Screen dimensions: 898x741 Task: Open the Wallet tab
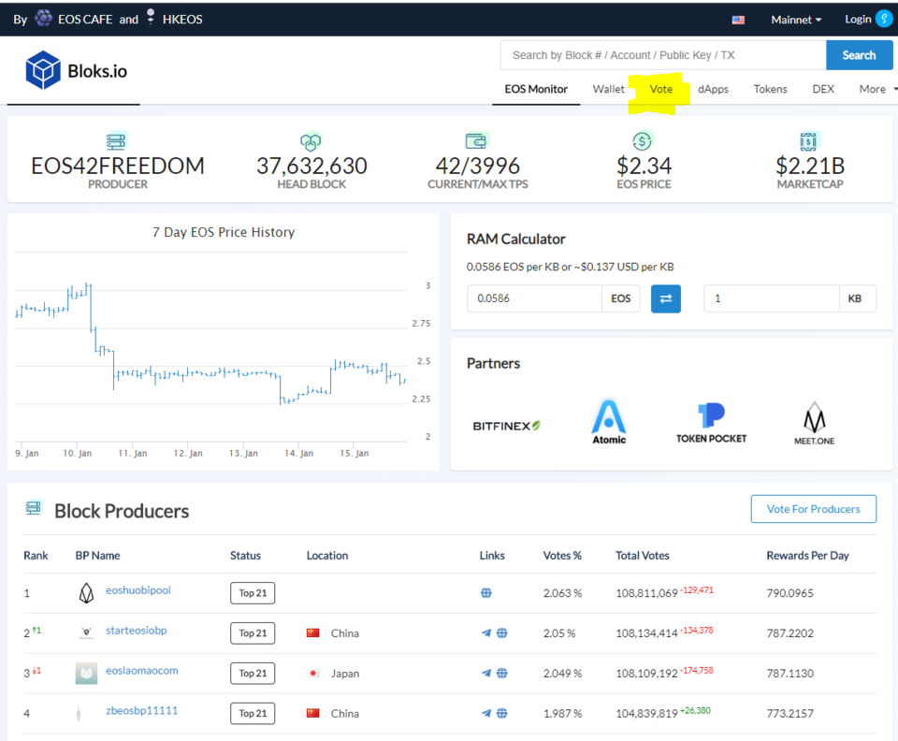click(x=608, y=89)
